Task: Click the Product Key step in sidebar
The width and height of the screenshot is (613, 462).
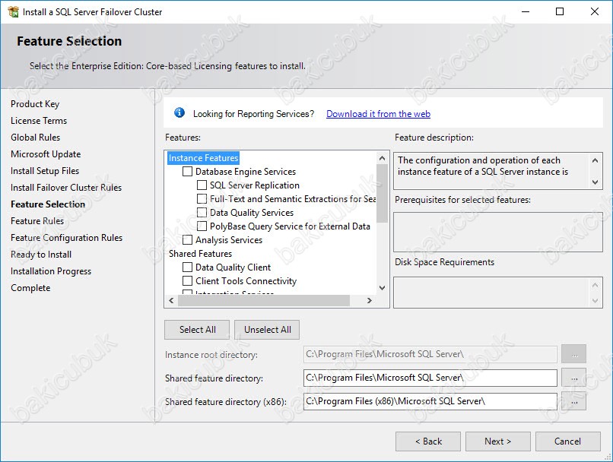Action: tap(35, 104)
